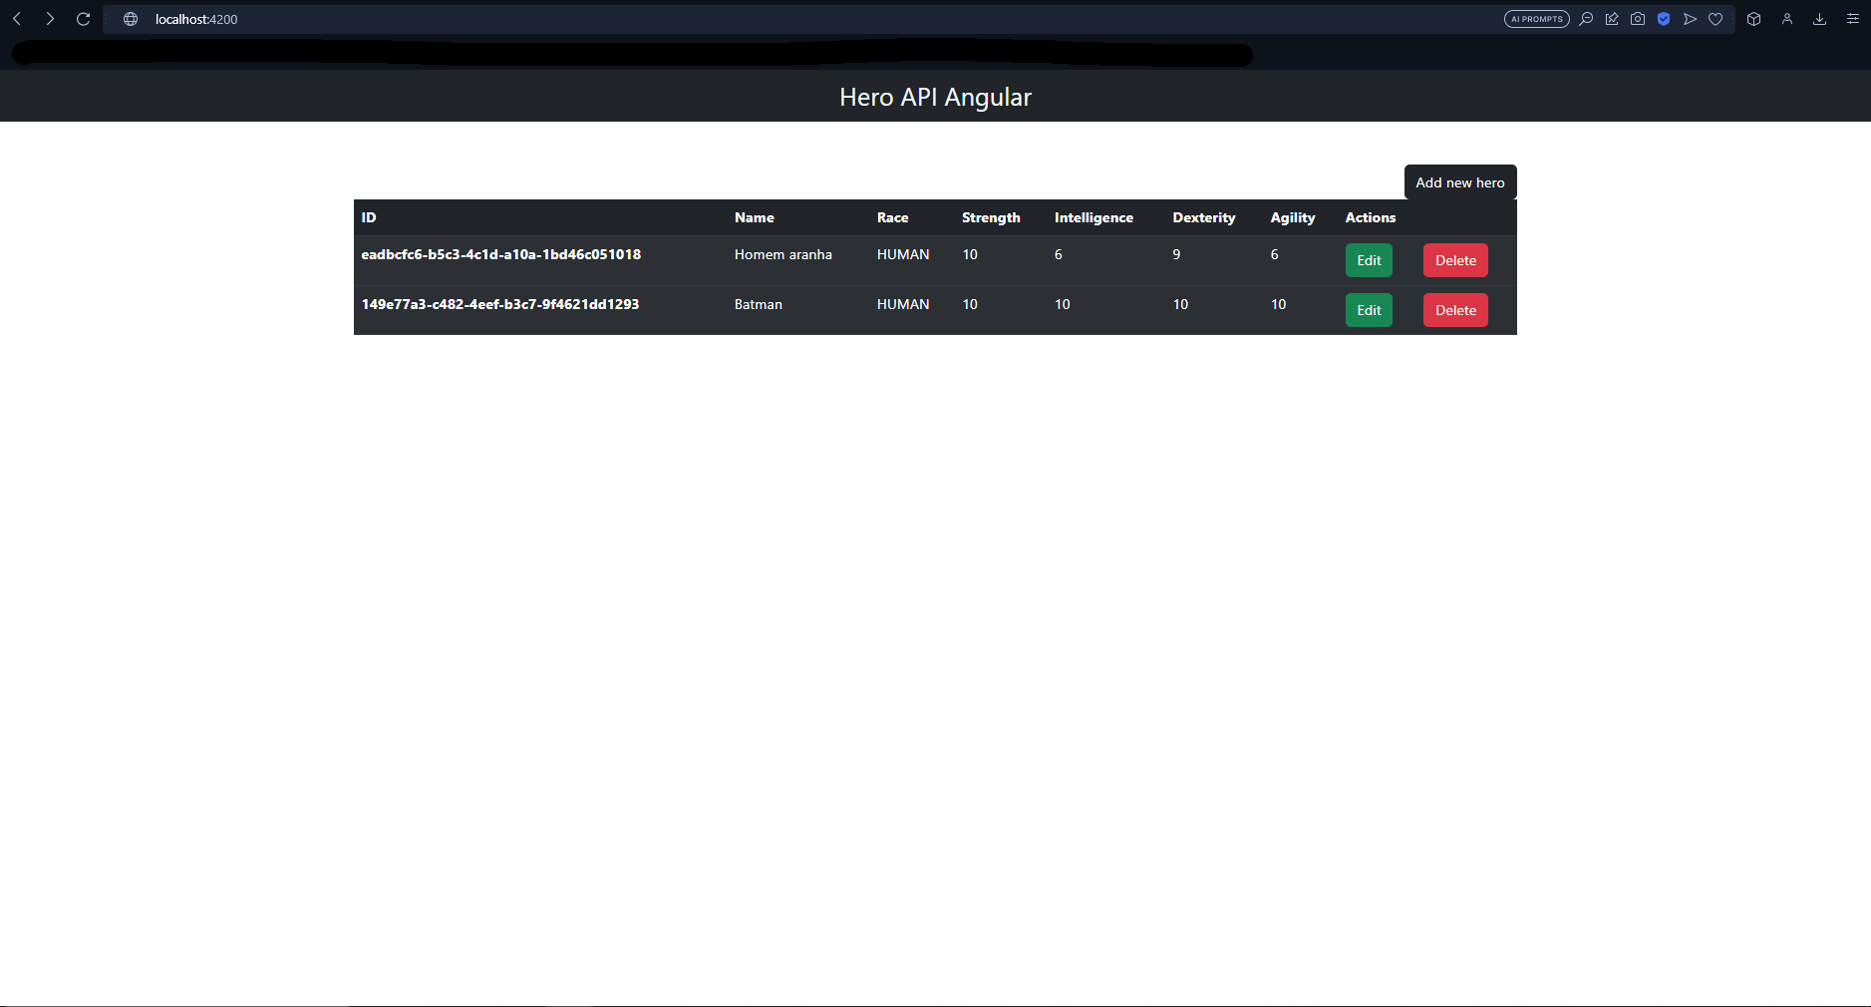Click the Dexterity column header
Image resolution: width=1871 pixels, height=1007 pixels.
1204,217
